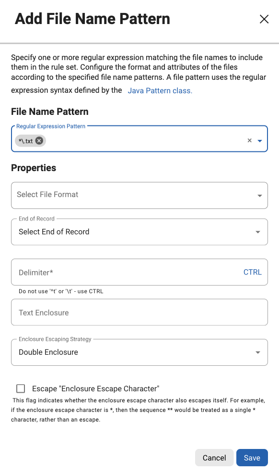Close the Add File Name Pattern dialog
This screenshot has height=473, width=279.
[264, 19]
